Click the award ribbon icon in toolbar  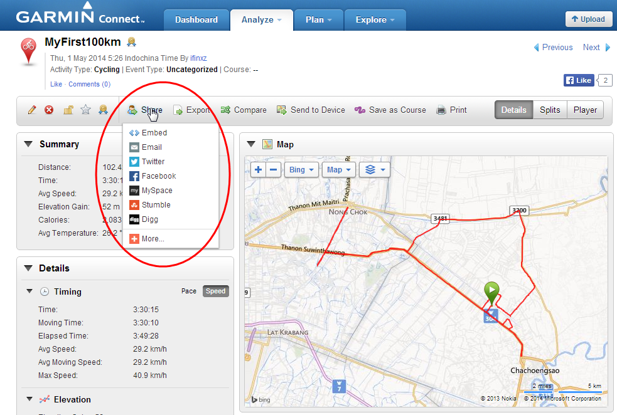click(x=103, y=110)
